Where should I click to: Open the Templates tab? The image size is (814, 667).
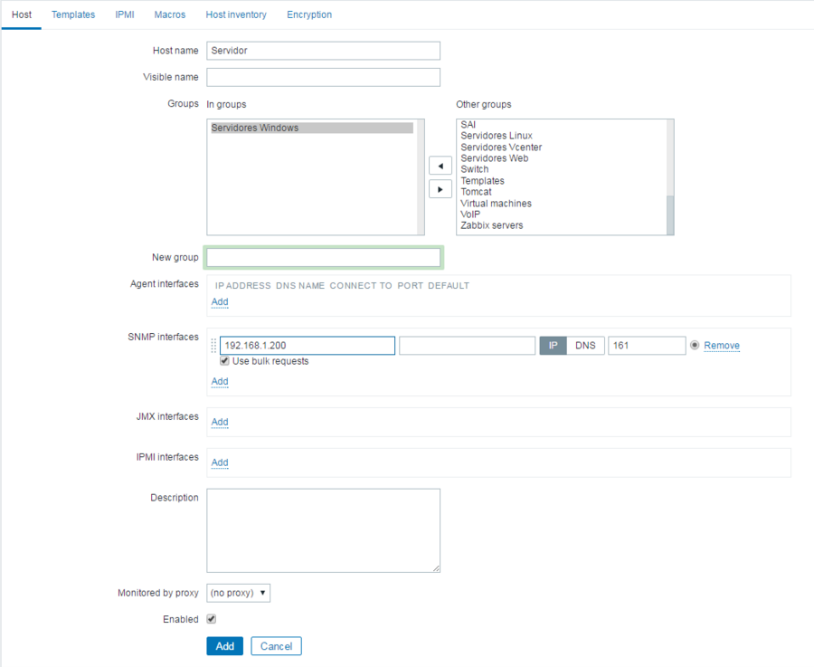pos(73,14)
